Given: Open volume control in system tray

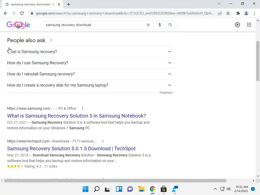Looking at the screenshot, I should (x=229, y=189).
